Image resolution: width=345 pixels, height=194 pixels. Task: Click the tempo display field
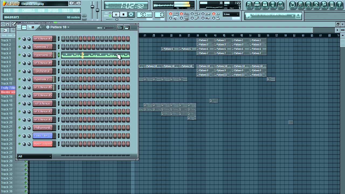(x=145, y=15)
